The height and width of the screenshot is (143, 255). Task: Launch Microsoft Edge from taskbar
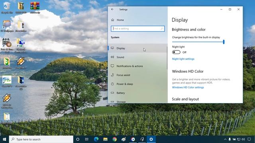point(96,139)
